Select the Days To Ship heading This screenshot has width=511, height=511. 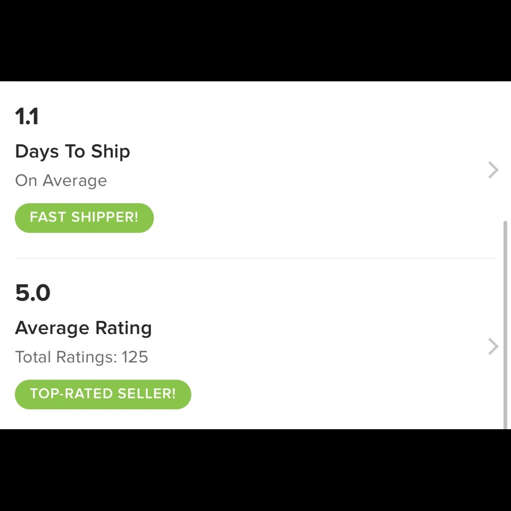pos(73,152)
